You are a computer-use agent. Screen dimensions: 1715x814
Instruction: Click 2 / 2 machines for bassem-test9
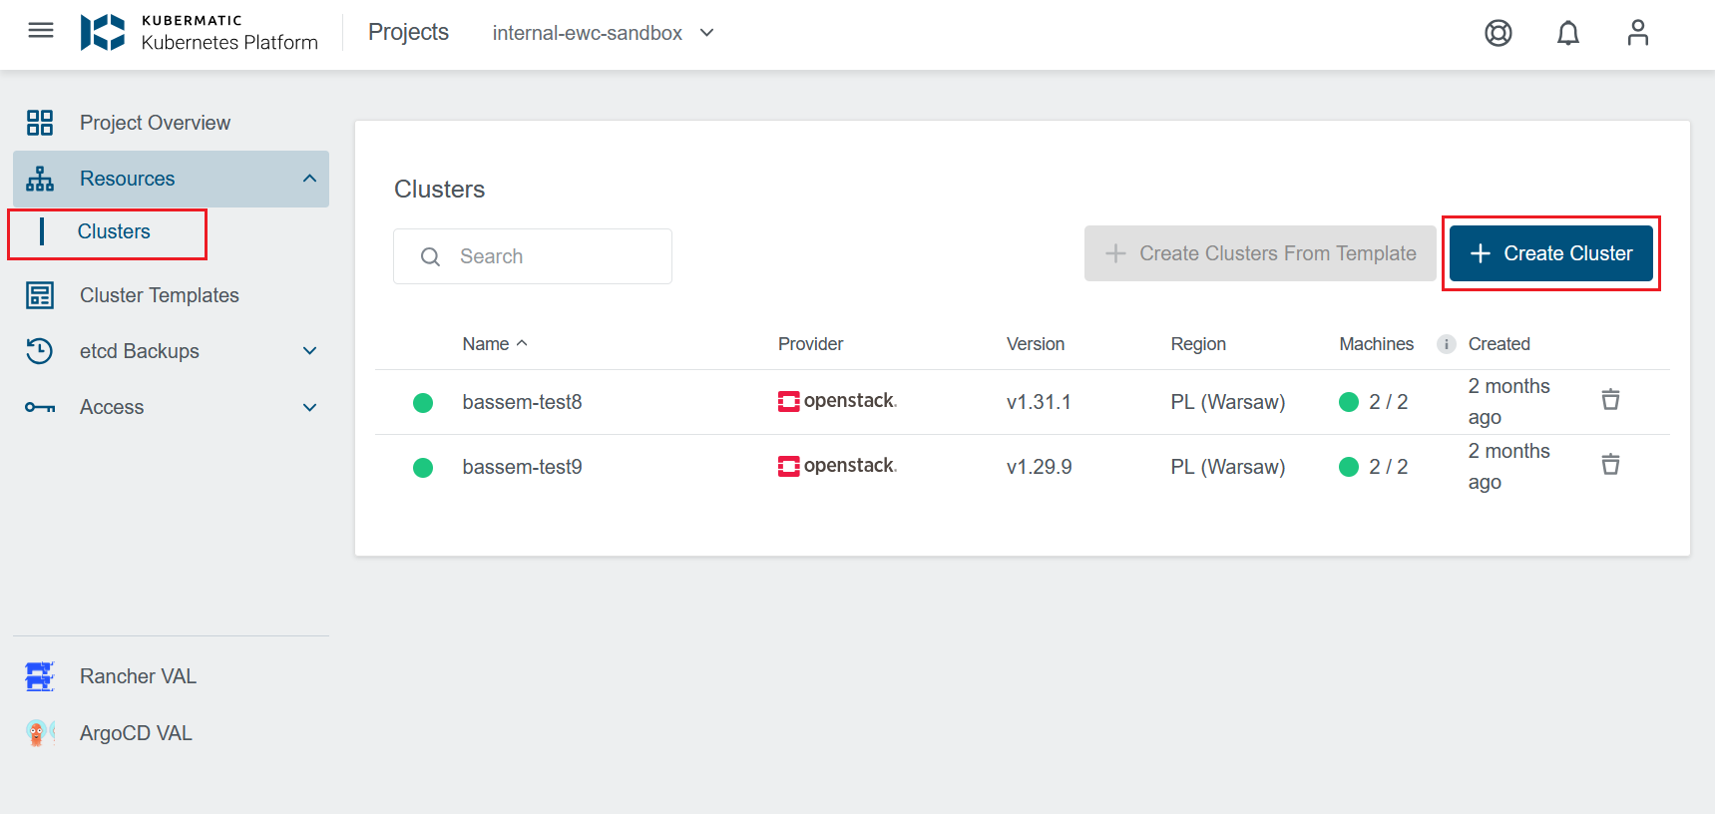[1388, 467]
